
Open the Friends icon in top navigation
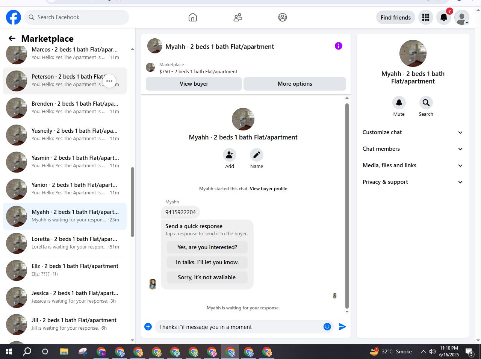pos(238,17)
